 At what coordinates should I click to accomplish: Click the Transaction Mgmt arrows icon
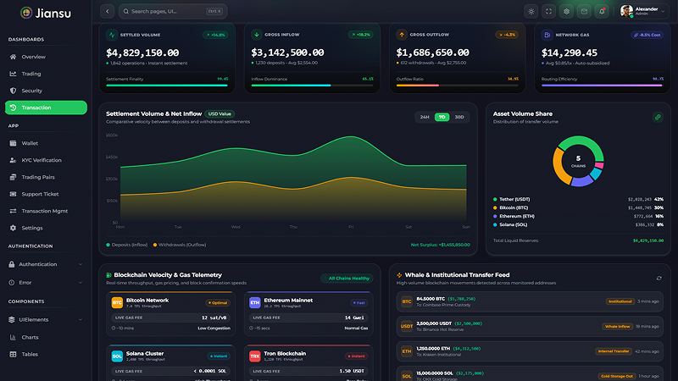click(x=13, y=211)
